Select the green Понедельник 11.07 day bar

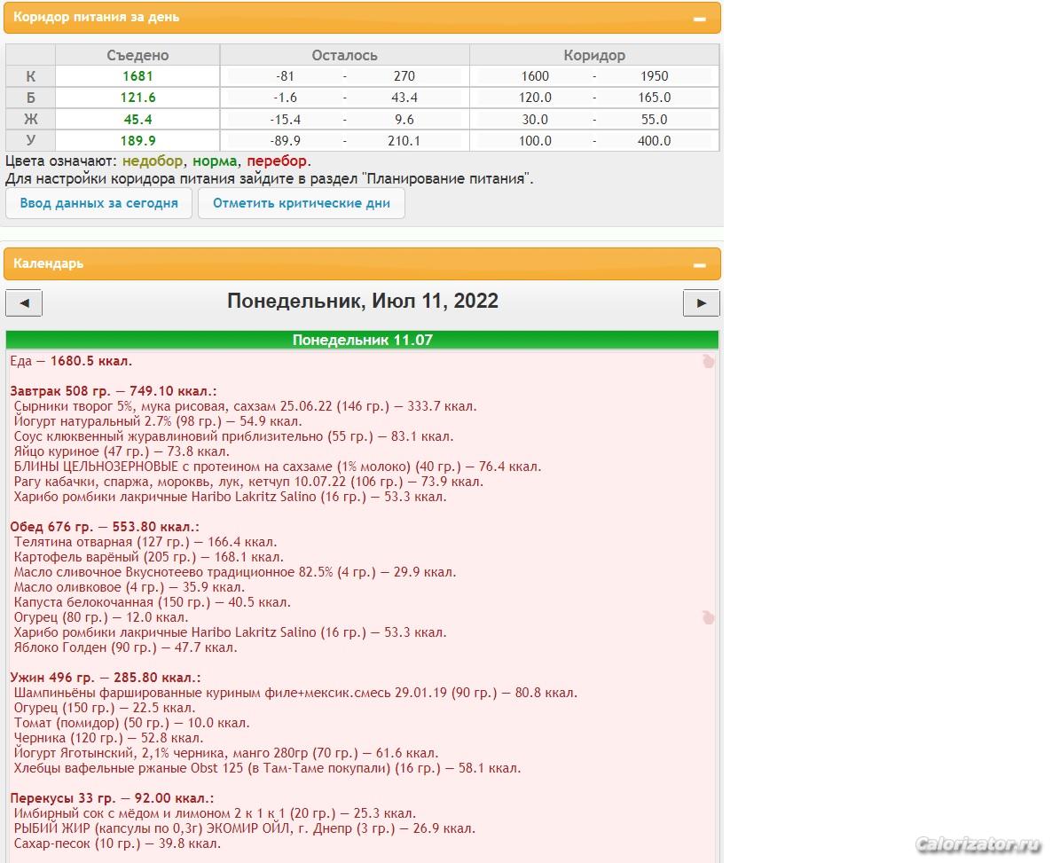pyautogui.click(x=362, y=341)
